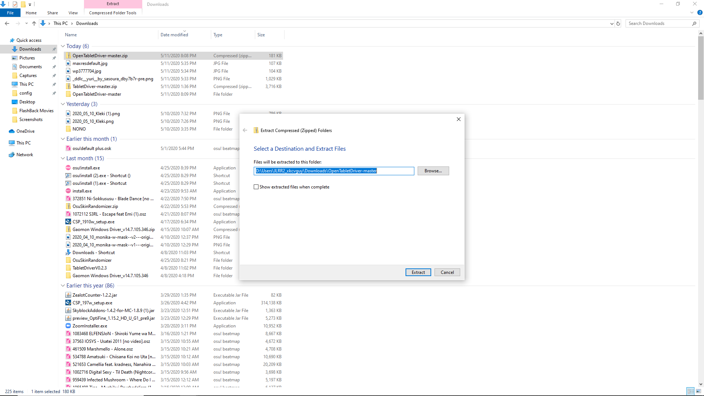Collapse the Last month group
The width and height of the screenshot is (704, 396).
(x=63, y=158)
